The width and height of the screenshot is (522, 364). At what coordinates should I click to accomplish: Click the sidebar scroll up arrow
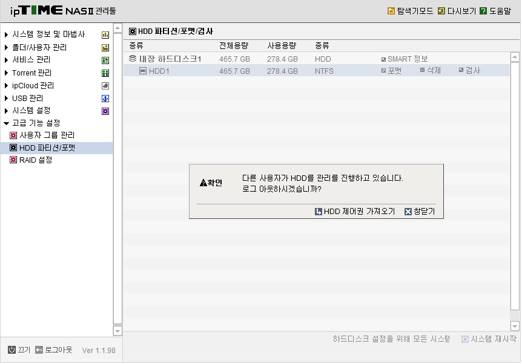117,28
